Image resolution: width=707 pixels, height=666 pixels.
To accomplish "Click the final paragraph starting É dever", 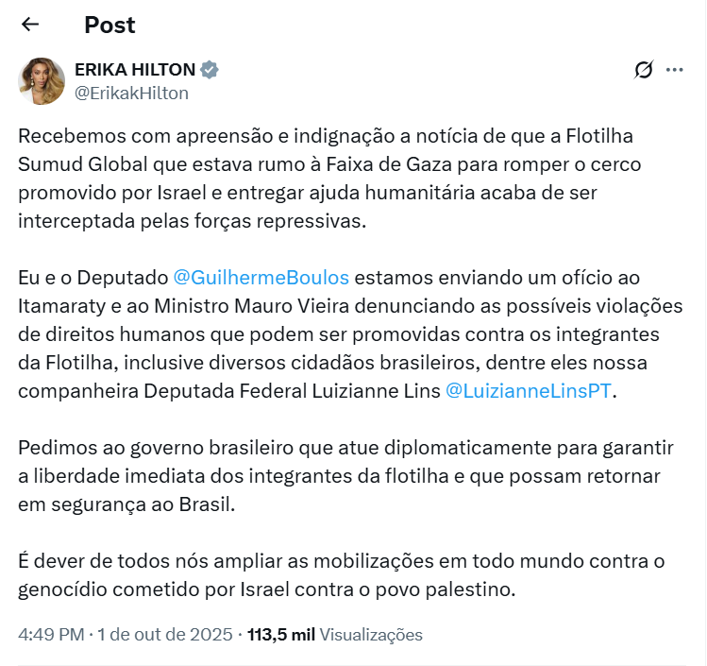I will click(340, 576).
